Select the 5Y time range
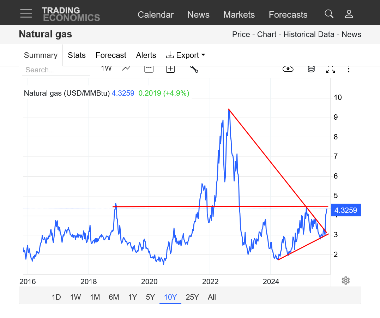The height and width of the screenshot is (318, 380). pyautogui.click(x=150, y=297)
